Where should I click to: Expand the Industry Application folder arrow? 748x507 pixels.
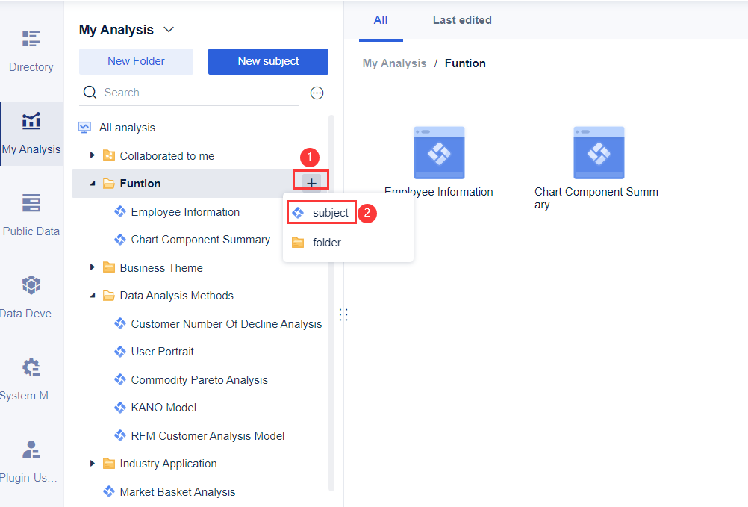click(93, 464)
